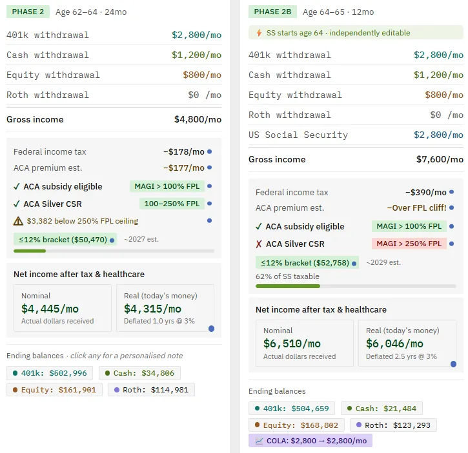
Task: Click blue dot in Phase 2B Real income box
Action: pyautogui.click(x=453, y=364)
